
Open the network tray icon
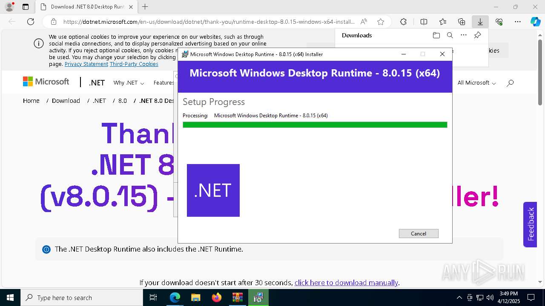coord(480,297)
